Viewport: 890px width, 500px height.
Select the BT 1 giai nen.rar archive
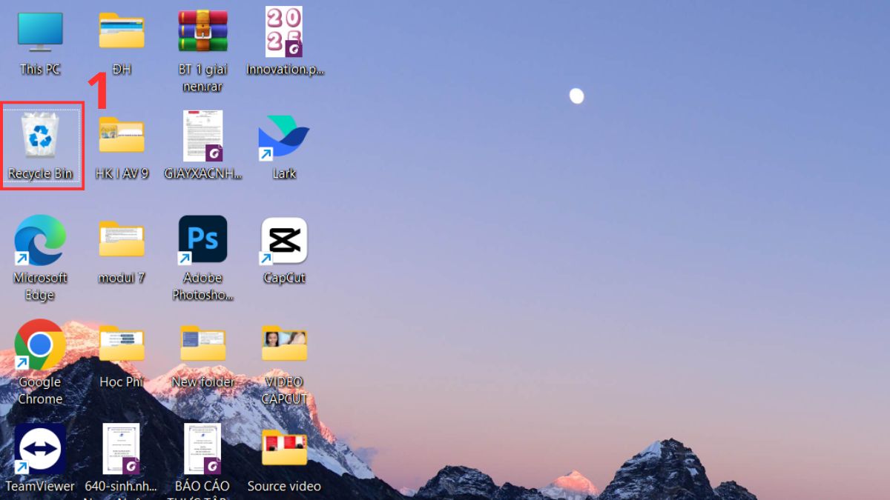pyautogui.click(x=202, y=31)
